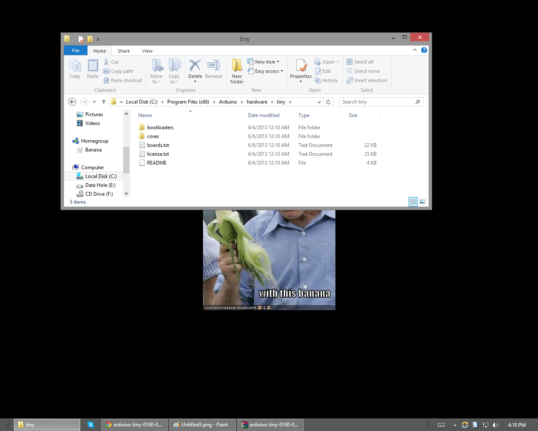Select the Home ribbon tab

[100, 51]
